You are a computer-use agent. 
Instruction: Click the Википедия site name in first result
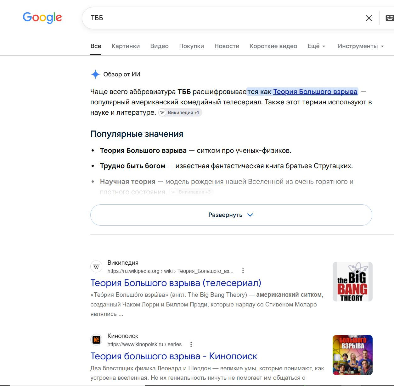[x=123, y=263]
